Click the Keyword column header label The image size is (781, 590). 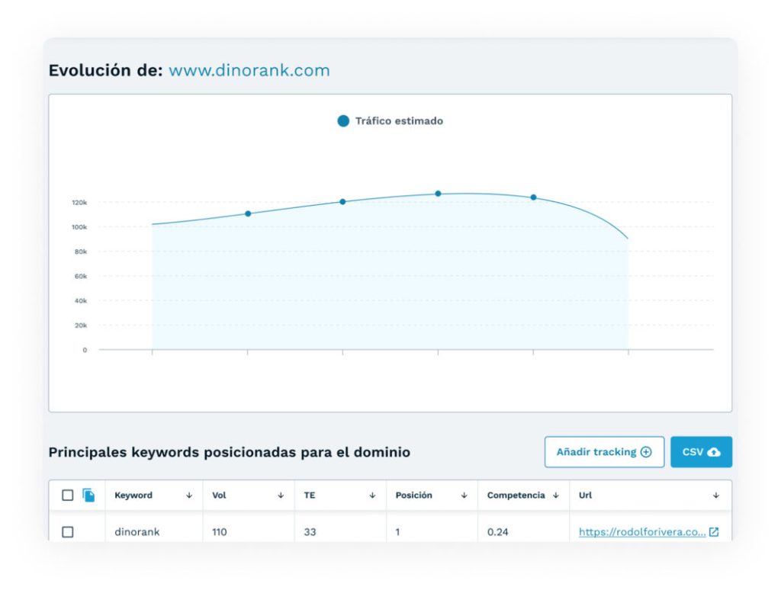133,495
